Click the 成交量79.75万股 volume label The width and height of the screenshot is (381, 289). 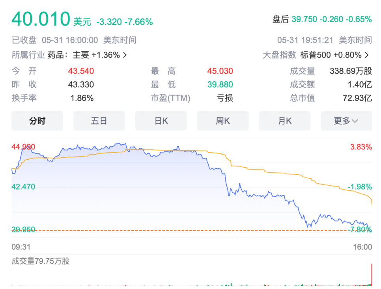[41, 261]
